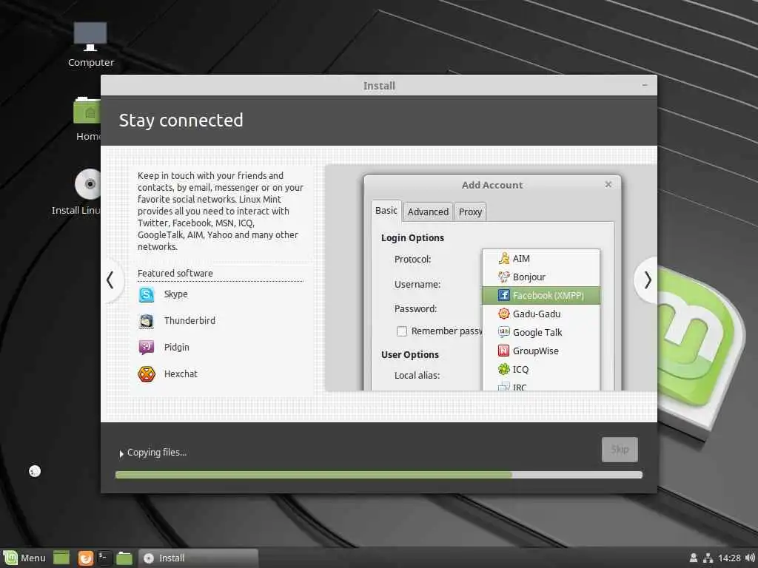Go to the previous slide arrow
The height and width of the screenshot is (568, 758).
coord(110,280)
